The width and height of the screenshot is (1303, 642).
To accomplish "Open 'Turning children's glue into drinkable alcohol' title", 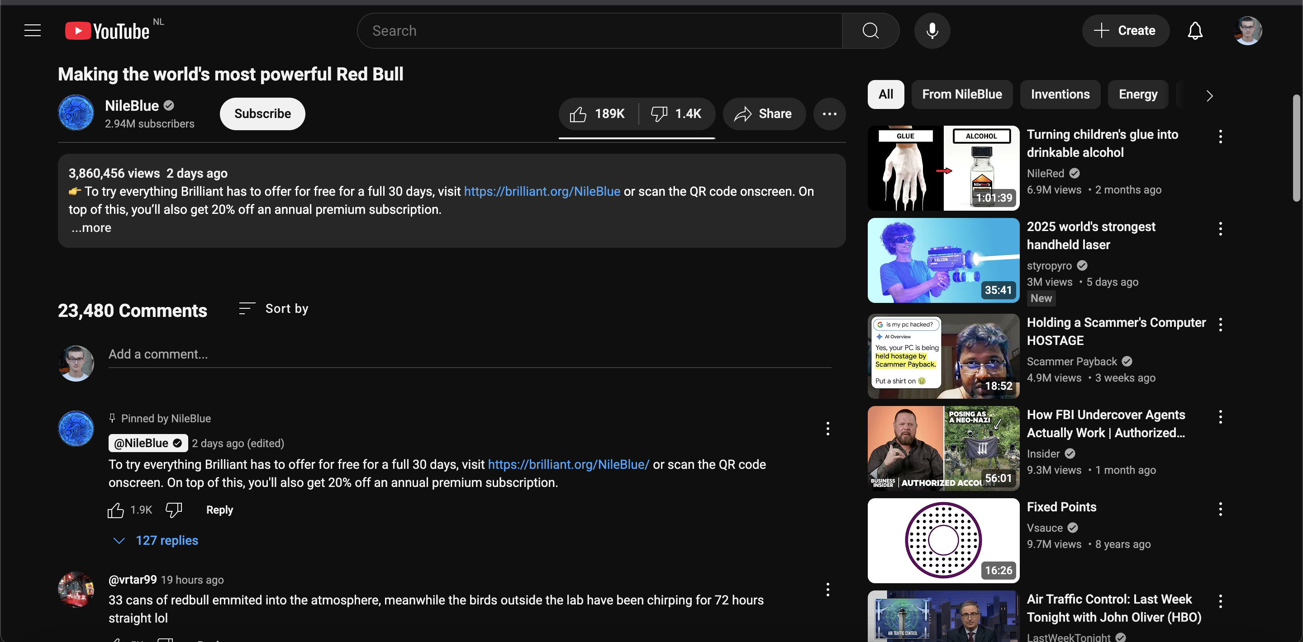I will pos(1102,144).
